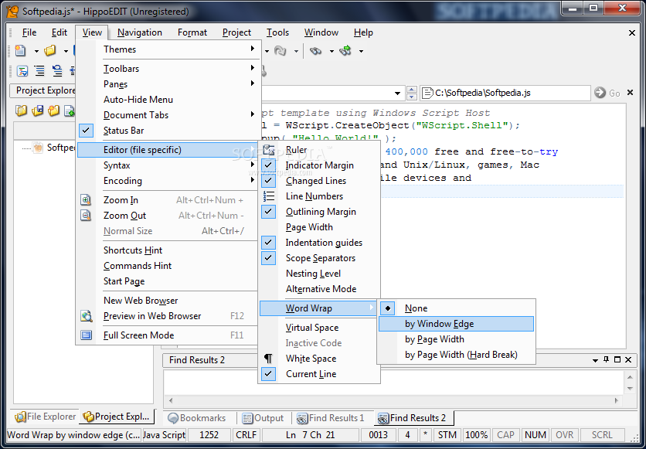
Task: Click the Java Script status bar cell
Action: point(164,435)
